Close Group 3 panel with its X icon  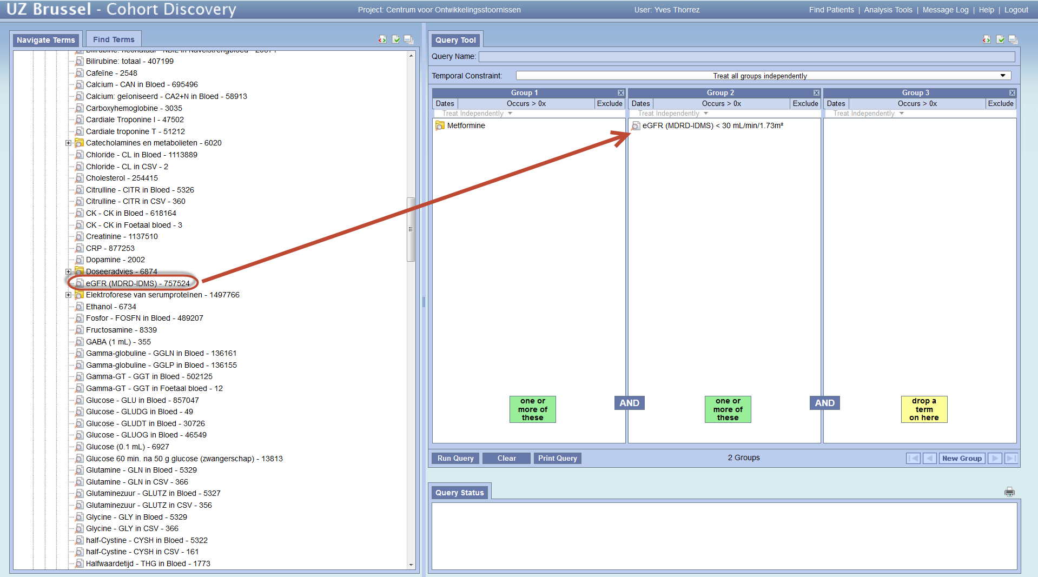click(1012, 93)
